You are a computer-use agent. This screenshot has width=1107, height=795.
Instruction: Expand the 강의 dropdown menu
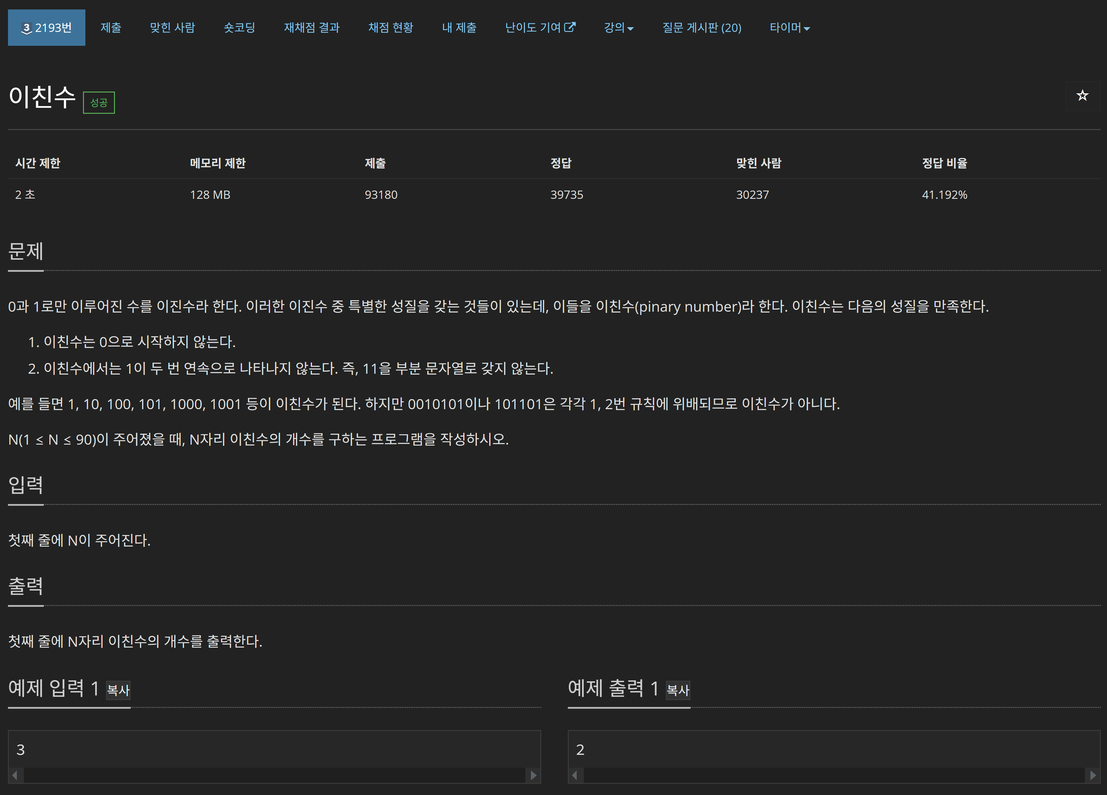[618, 28]
